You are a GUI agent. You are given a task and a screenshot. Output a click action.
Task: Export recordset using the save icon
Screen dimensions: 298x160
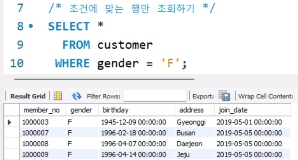click(x=224, y=95)
